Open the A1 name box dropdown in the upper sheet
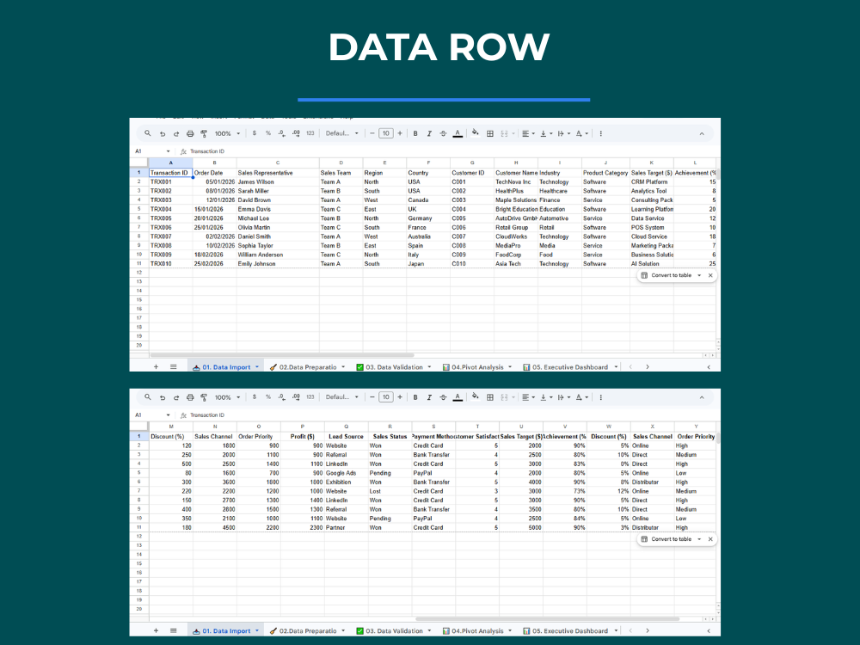Viewport: 860px width, 645px height. click(168, 151)
